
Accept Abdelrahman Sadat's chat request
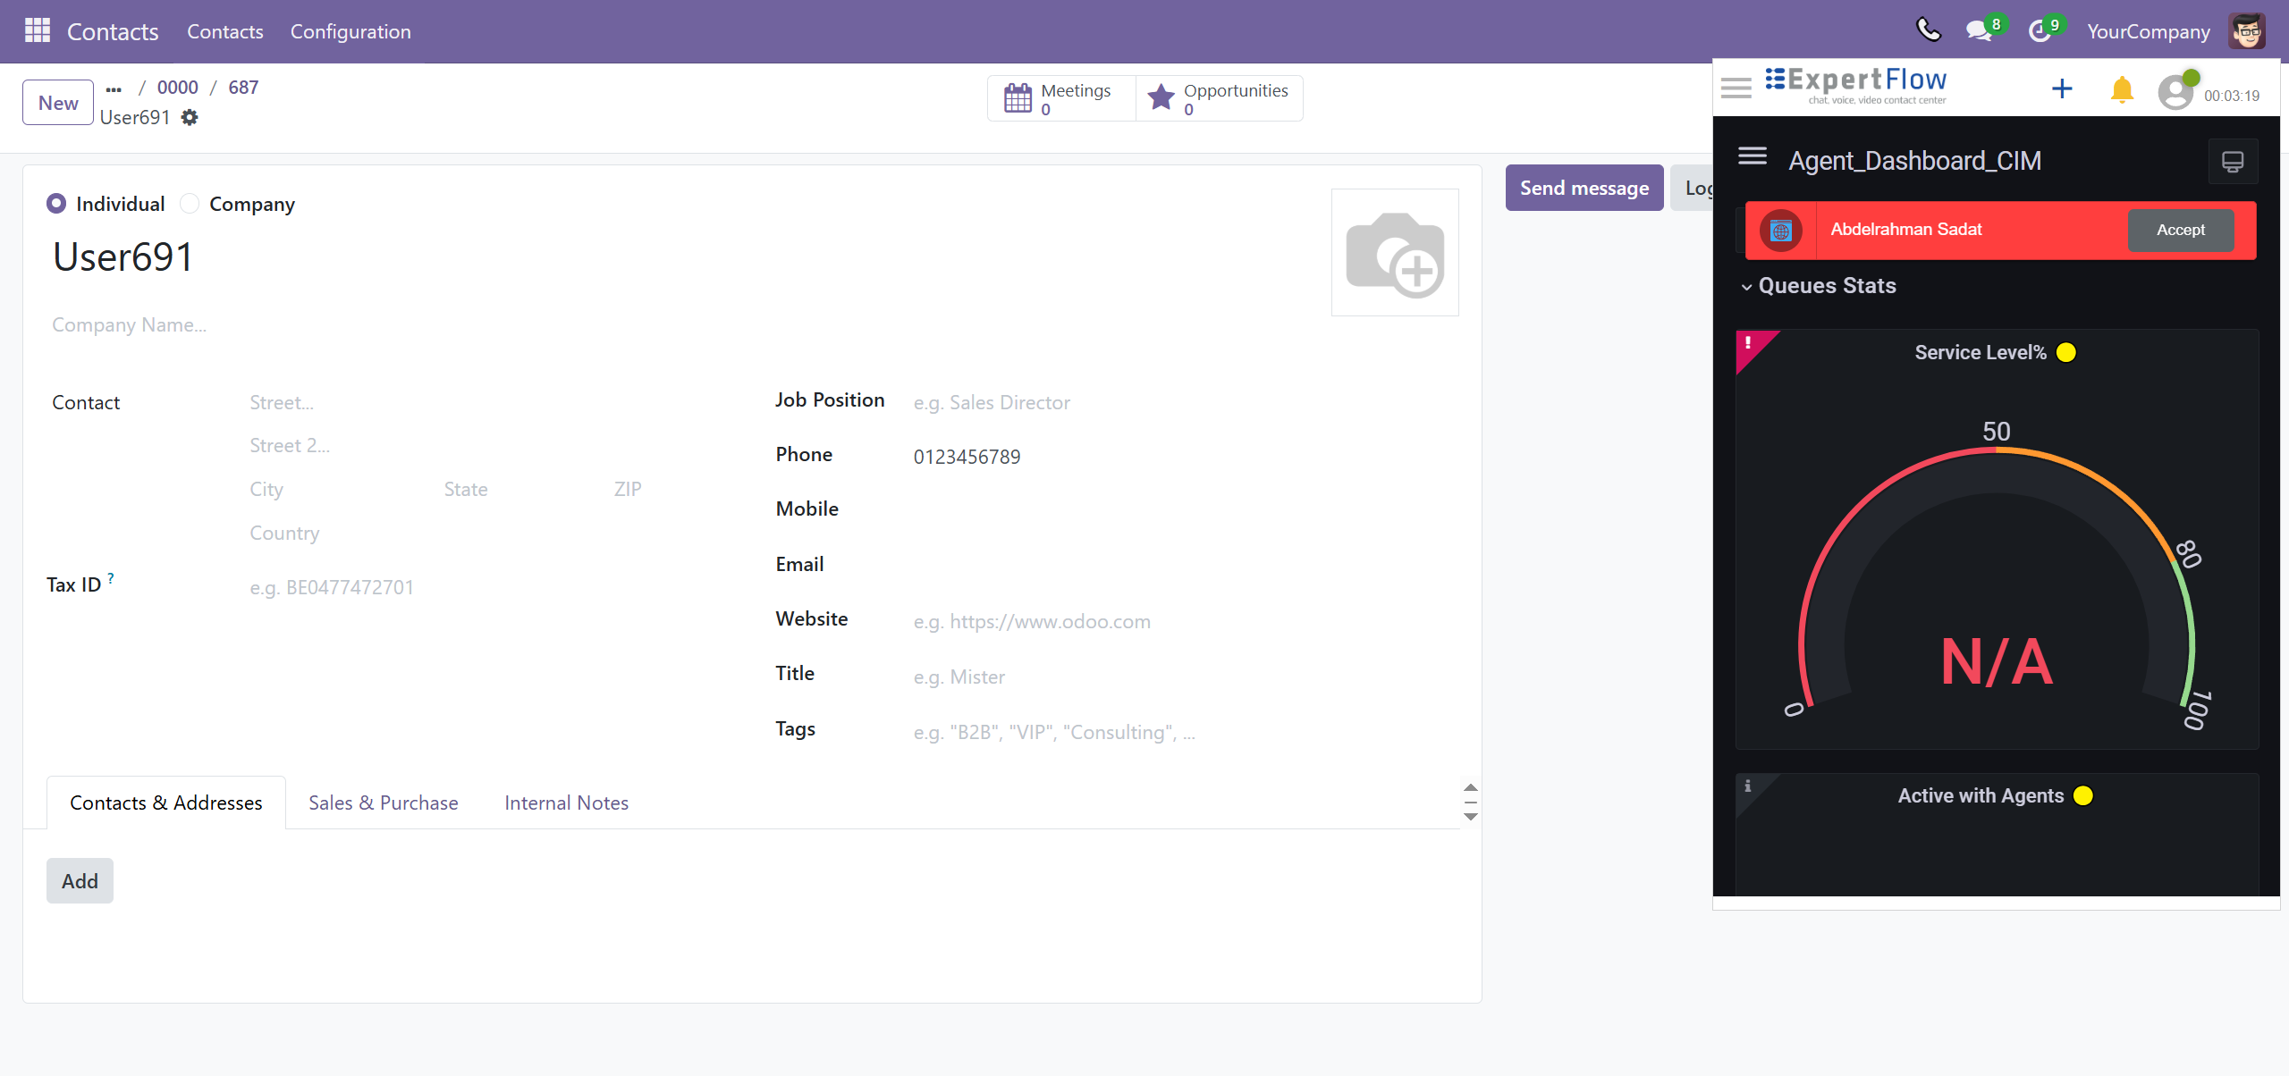point(2180,231)
